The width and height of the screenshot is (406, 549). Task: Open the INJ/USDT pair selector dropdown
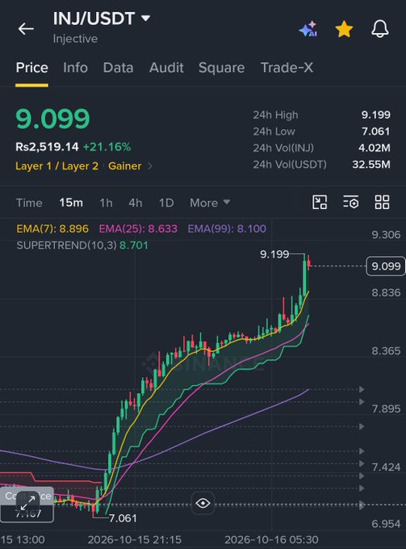click(102, 19)
